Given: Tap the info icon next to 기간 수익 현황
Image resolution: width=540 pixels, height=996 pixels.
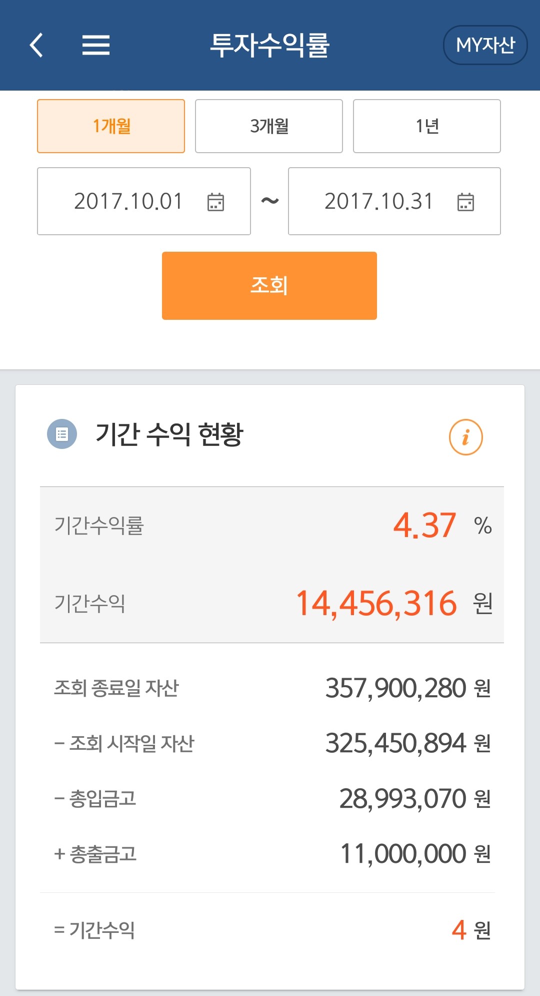Looking at the screenshot, I should point(466,436).
